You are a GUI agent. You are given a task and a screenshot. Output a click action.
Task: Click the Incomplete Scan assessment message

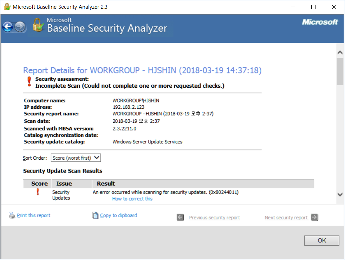[130, 86]
